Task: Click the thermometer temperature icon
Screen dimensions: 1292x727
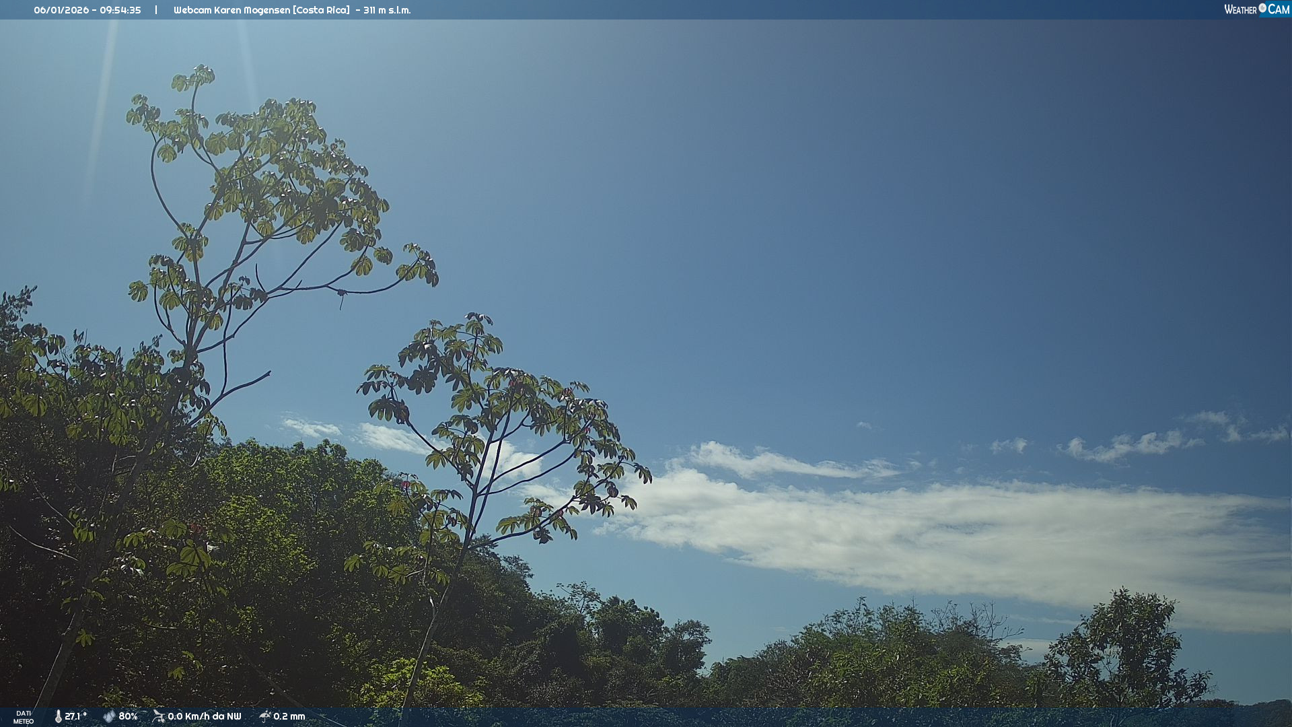Action: 59,716
